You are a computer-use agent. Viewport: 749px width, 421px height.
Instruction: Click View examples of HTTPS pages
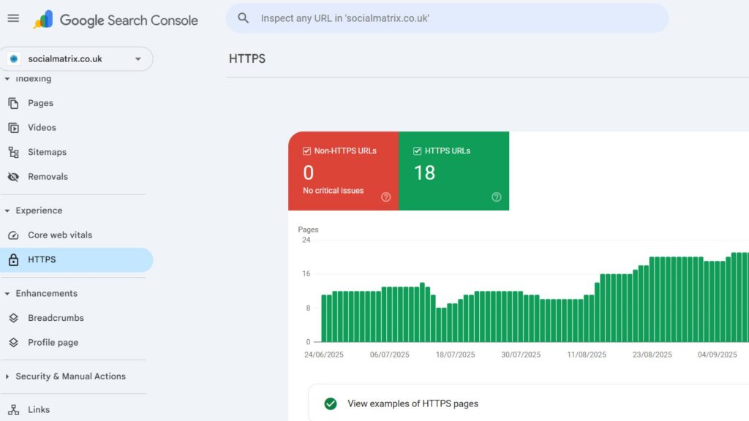pos(413,403)
